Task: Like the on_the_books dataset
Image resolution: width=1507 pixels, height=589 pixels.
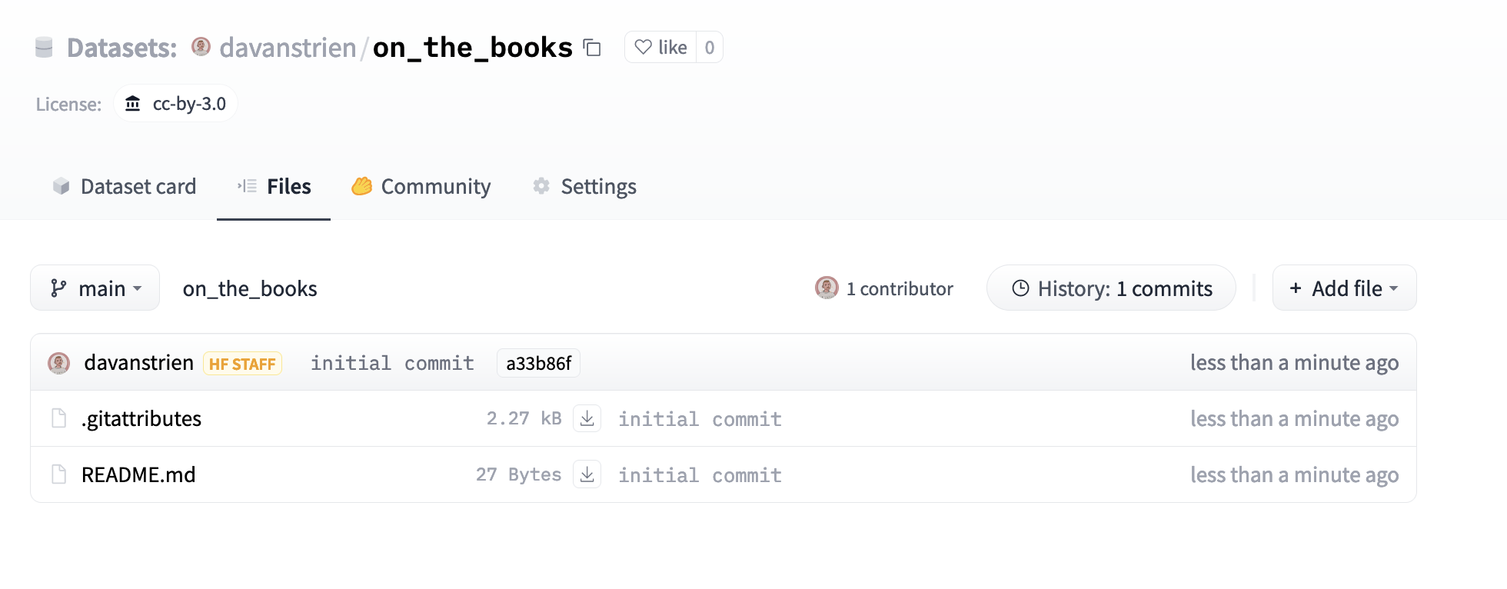Action: tap(661, 48)
